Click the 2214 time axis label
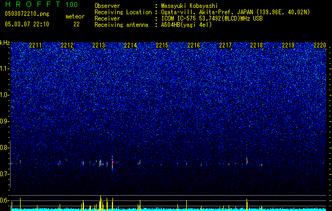The width and height of the screenshot is (332, 211). click(x=130, y=45)
